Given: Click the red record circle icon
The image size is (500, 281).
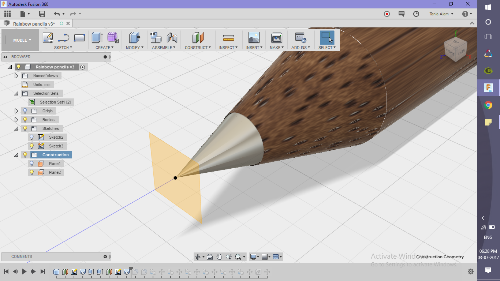Looking at the screenshot, I should tap(387, 14).
